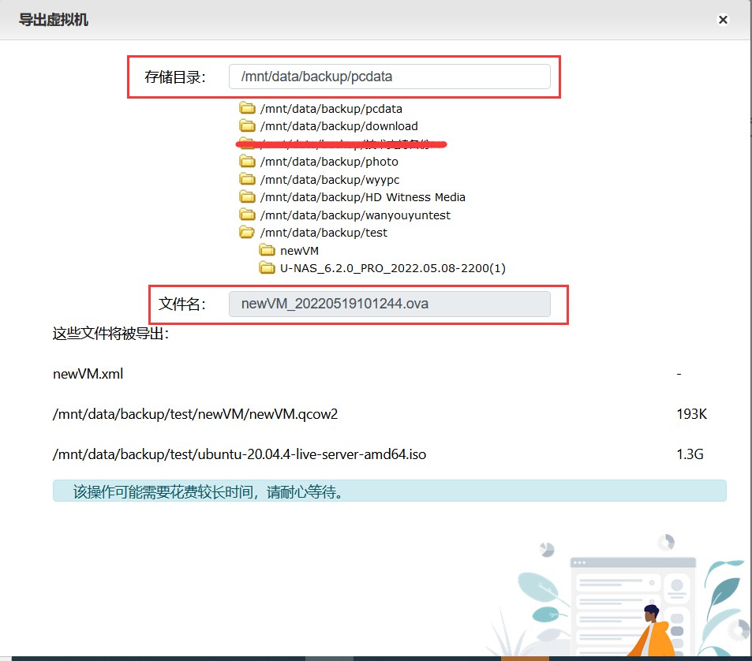Close the export virtual machine dialog

pos(722,21)
